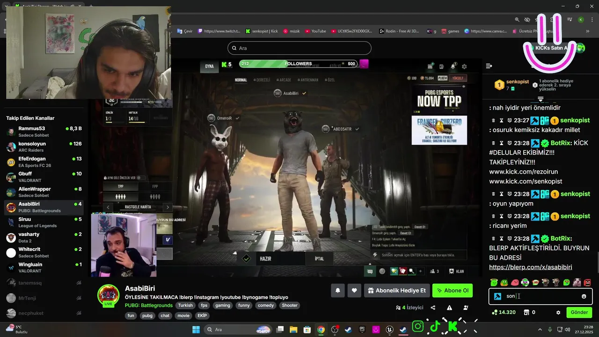
Task: Open the blerp.com/x/asabibiri link
Action: pos(530,267)
